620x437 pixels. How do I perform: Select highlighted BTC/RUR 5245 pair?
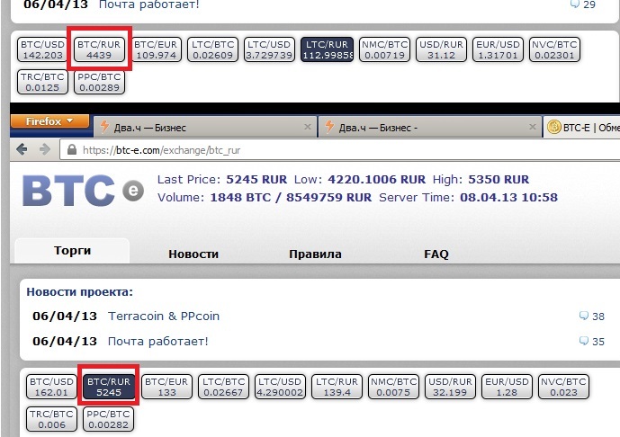pos(109,387)
